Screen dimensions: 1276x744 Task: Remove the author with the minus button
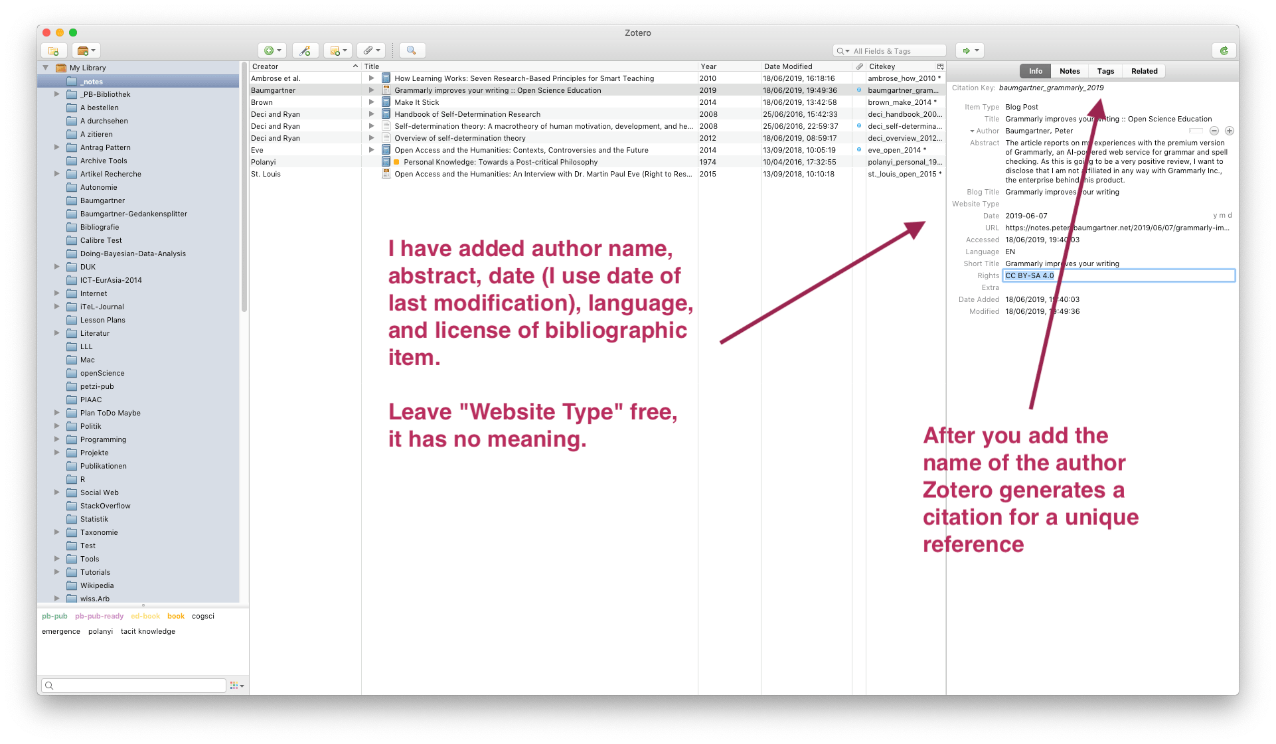[x=1215, y=131]
